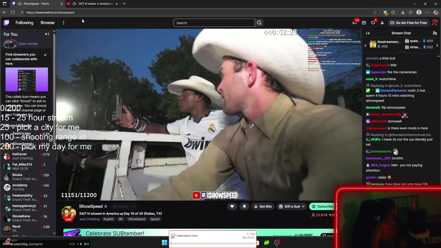The image size is (441, 248).
Task: Reload the page with refresh icon
Action: click(x=13, y=12)
